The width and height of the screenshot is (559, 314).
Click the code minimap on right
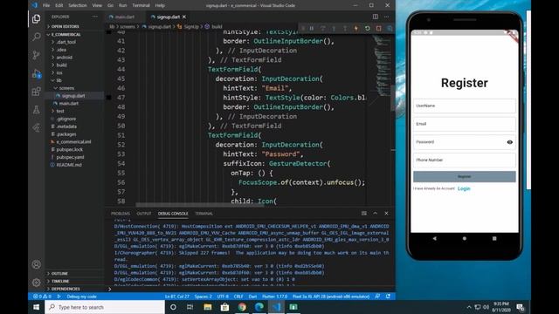point(382,66)
